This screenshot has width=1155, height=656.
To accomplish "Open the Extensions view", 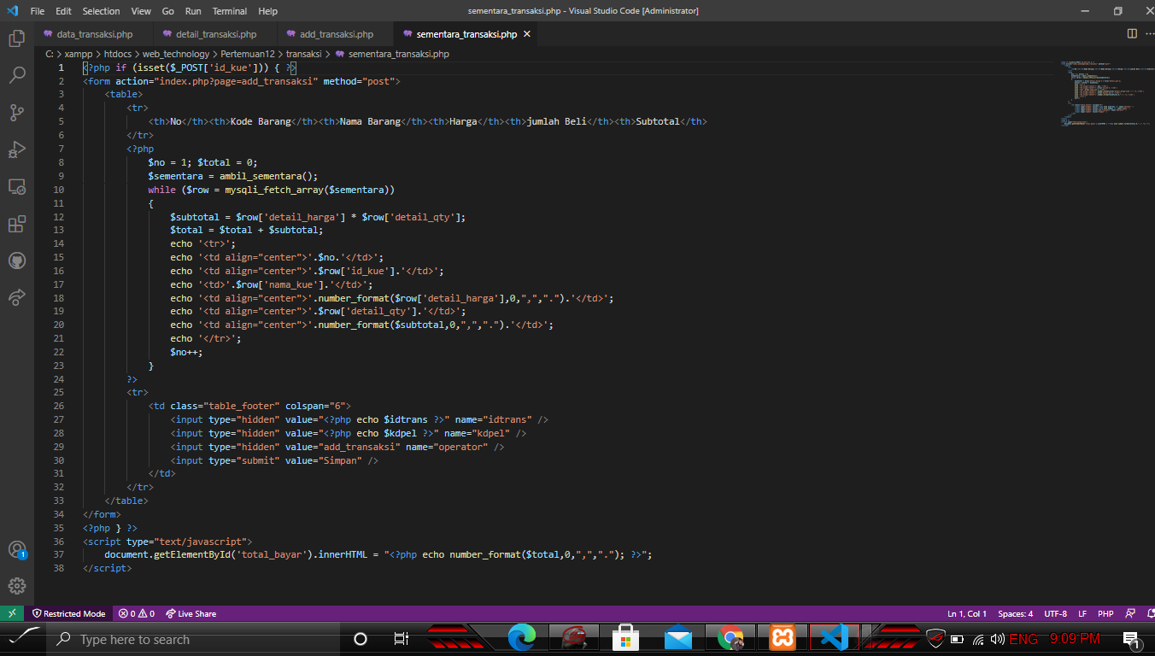I will coord(17,224).
